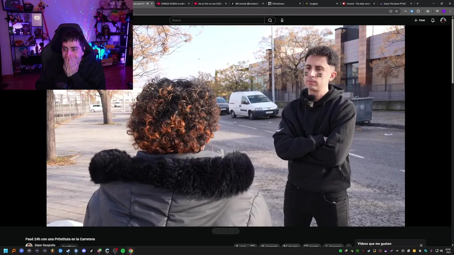The width and height of the screenshot is (454, 255).
Task: Open the taskbar search magnifier
Action: point(13,251)
